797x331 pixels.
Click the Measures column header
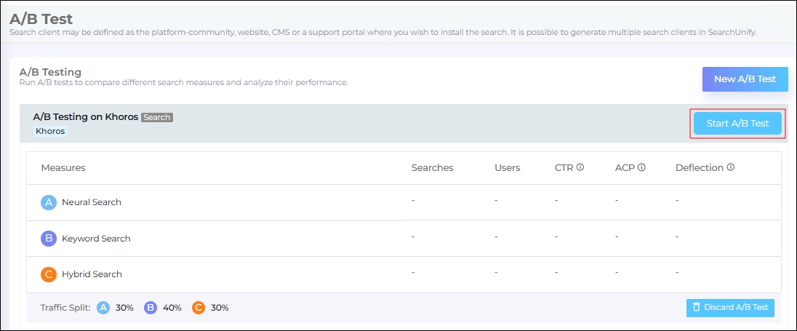pos(63,168)
